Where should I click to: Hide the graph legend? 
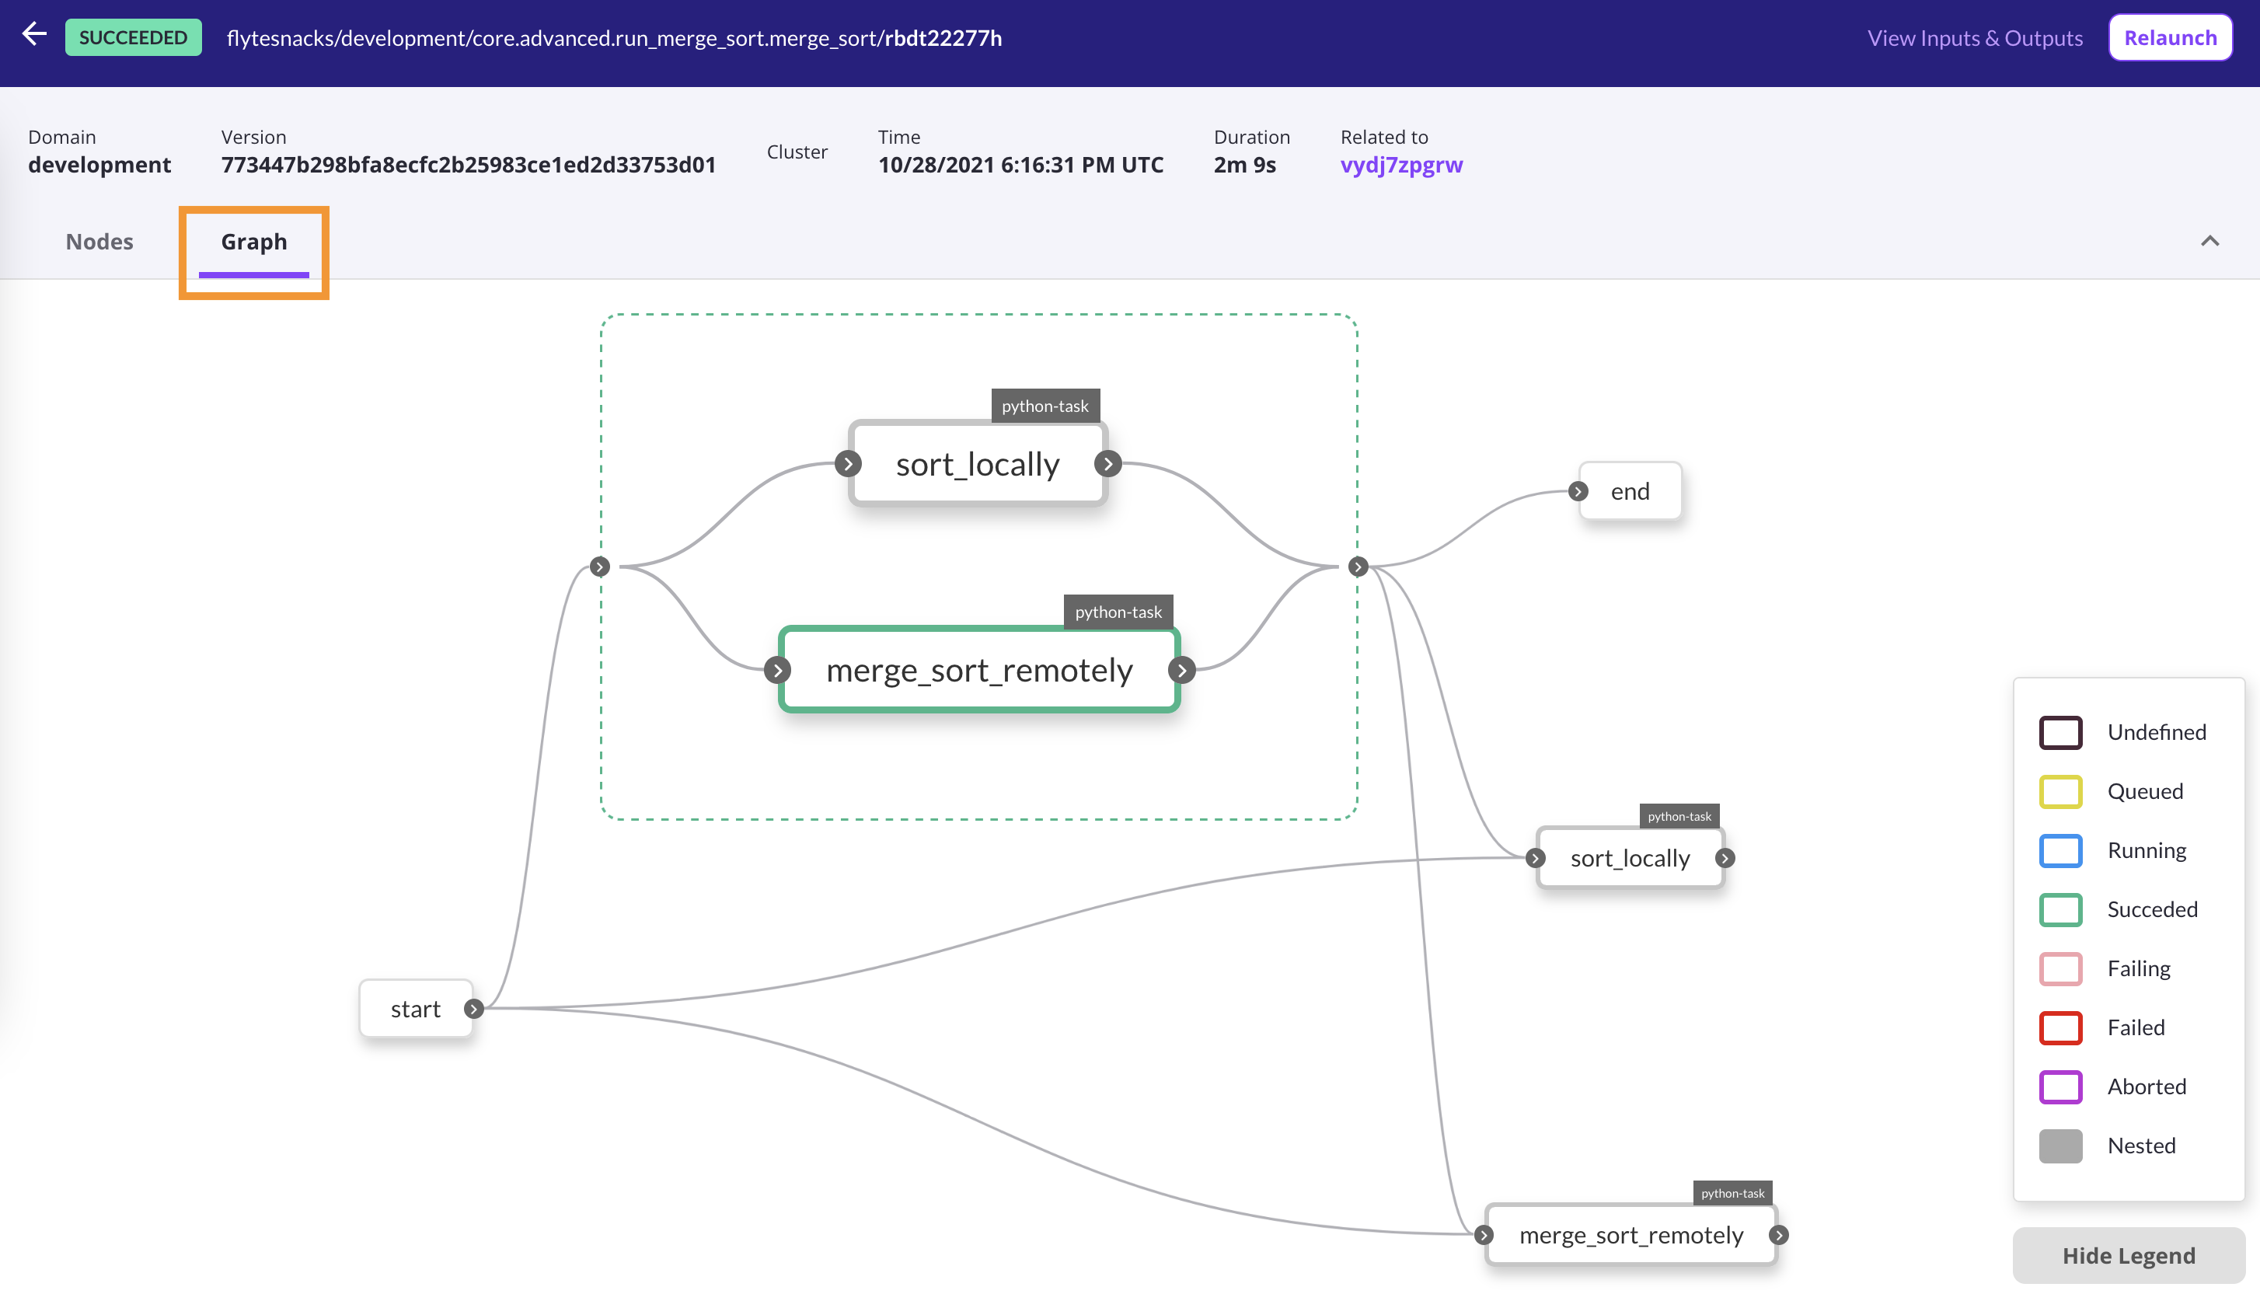click(2128, 1255)
